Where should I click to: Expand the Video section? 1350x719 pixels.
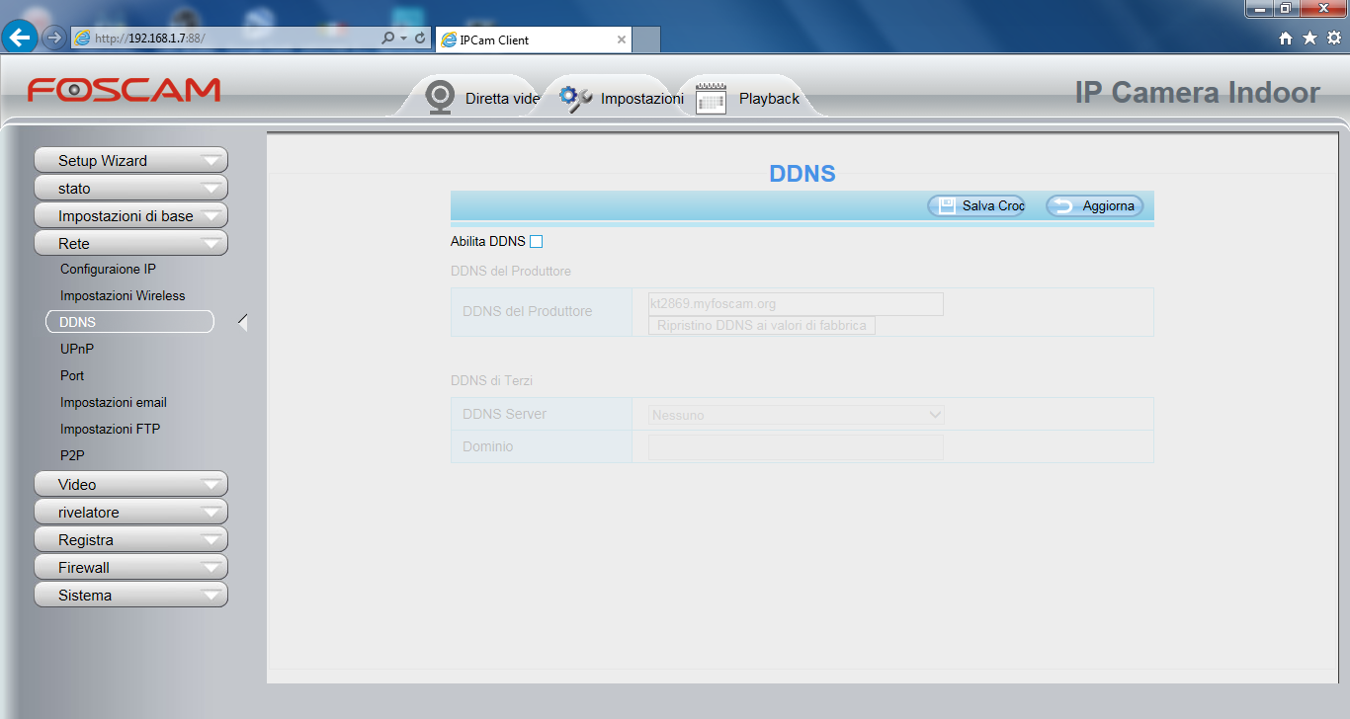tap(130, 484)
